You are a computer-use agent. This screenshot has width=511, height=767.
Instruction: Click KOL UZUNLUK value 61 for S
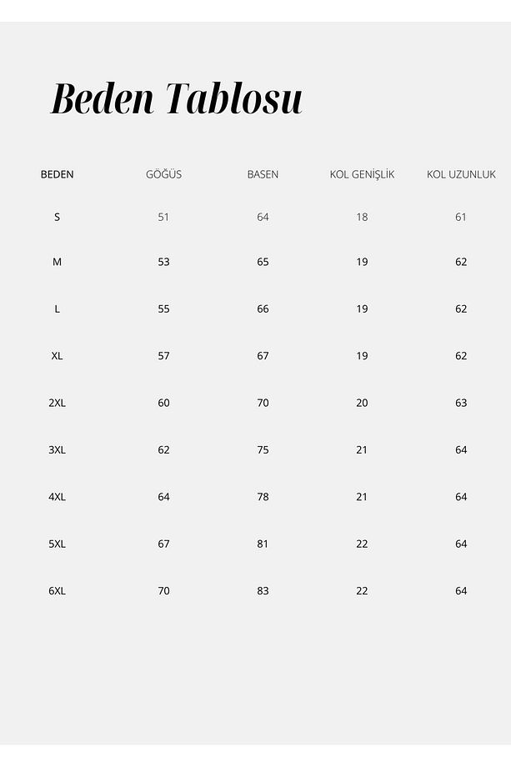pyautogui.click(x=461, y=218)
